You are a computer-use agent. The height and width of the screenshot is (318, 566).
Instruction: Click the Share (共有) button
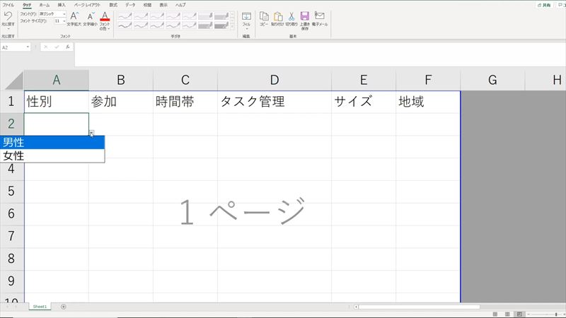coord(543,4)
